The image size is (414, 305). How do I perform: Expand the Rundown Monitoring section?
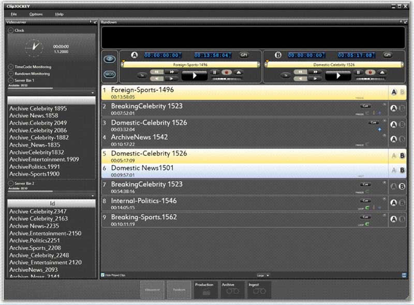click(x=11, y=74)
